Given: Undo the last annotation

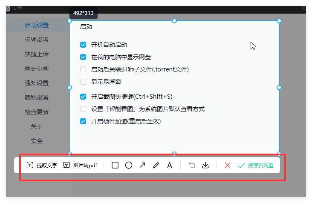Looking at the screenshot, I should [x=192, y=165].
